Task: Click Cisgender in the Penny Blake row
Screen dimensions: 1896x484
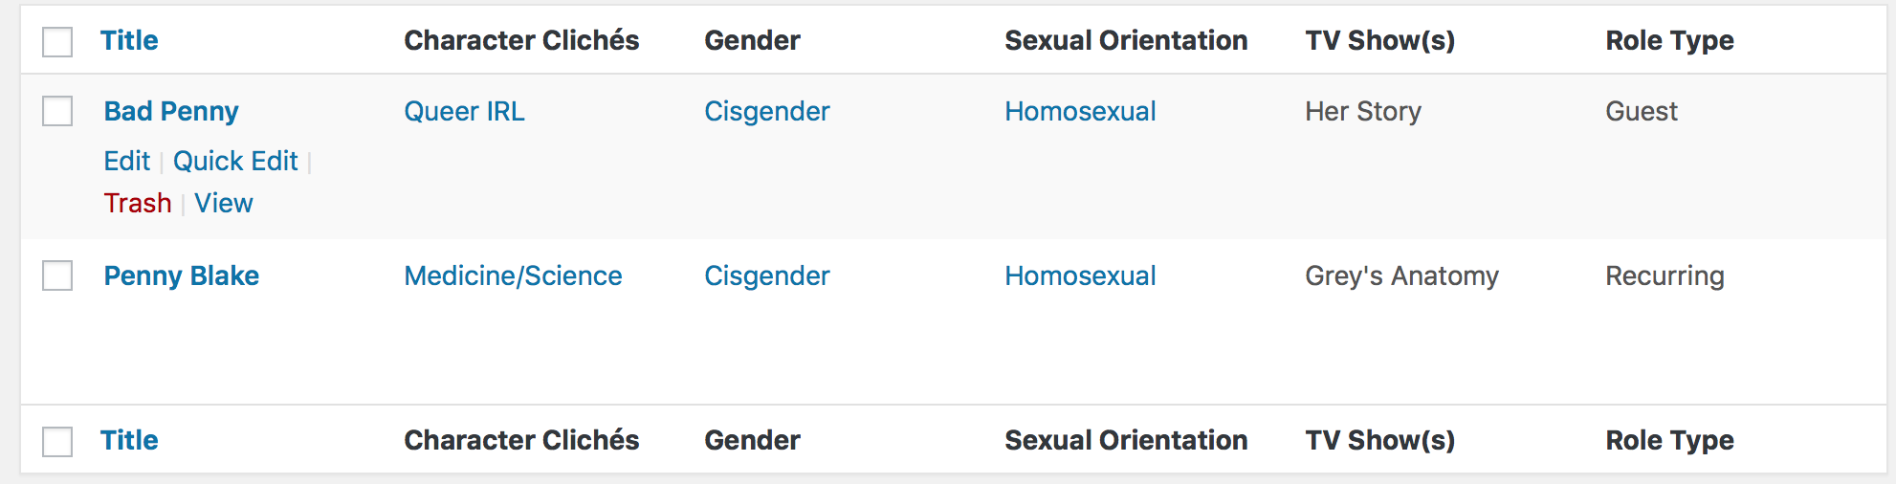Action: pyautogui.click(x=766, y=276)
